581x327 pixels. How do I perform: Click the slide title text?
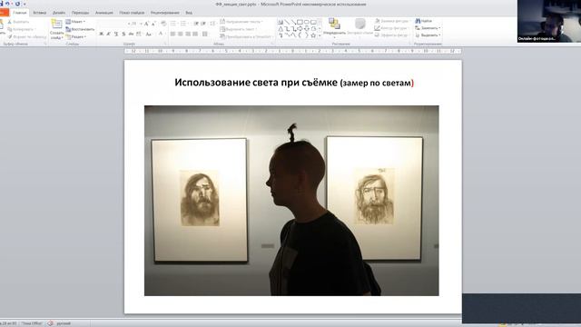pos(294,83)
